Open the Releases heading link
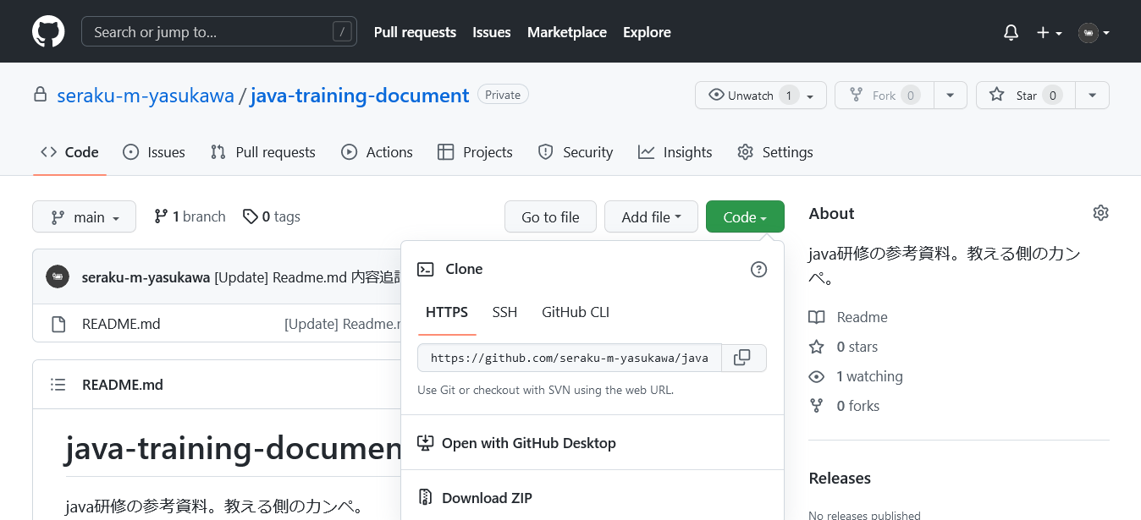Screen dimensions: 1141x520 click(x=840, y=478)
